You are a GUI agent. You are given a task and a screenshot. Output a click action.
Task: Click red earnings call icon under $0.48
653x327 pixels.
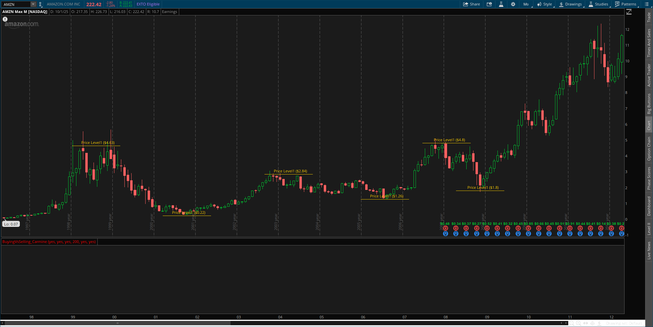click(446, 228)
